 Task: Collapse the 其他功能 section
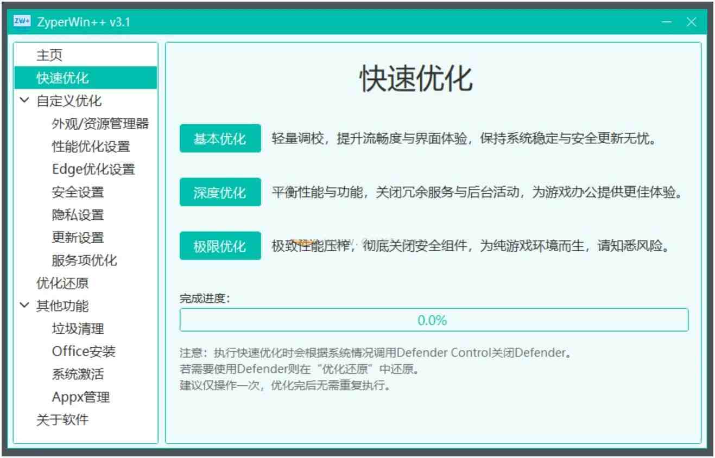click(x=24, y=306)
